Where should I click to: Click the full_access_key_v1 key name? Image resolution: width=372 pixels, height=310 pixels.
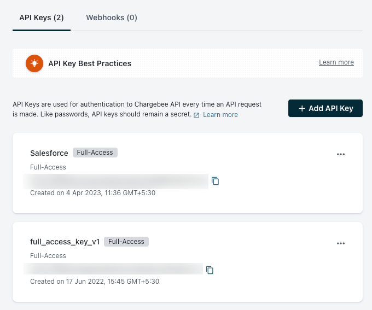point(65,242)
